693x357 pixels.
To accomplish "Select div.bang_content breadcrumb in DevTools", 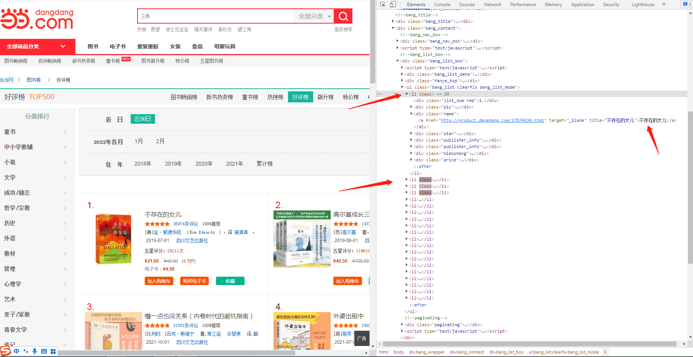I will pyautogui.click(x=467, y=352).
